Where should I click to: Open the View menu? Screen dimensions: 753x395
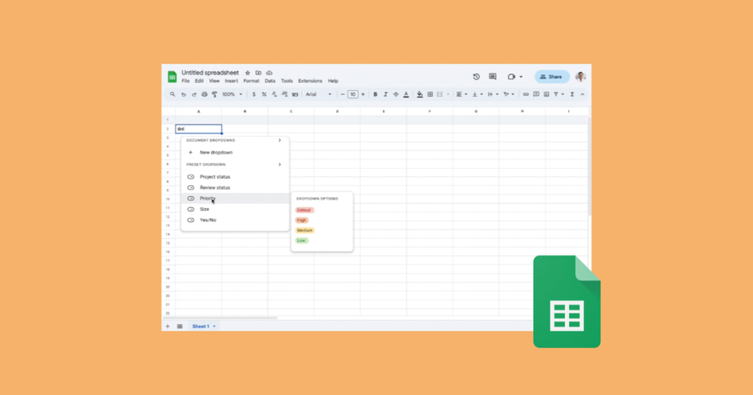(x=214, y=81)
